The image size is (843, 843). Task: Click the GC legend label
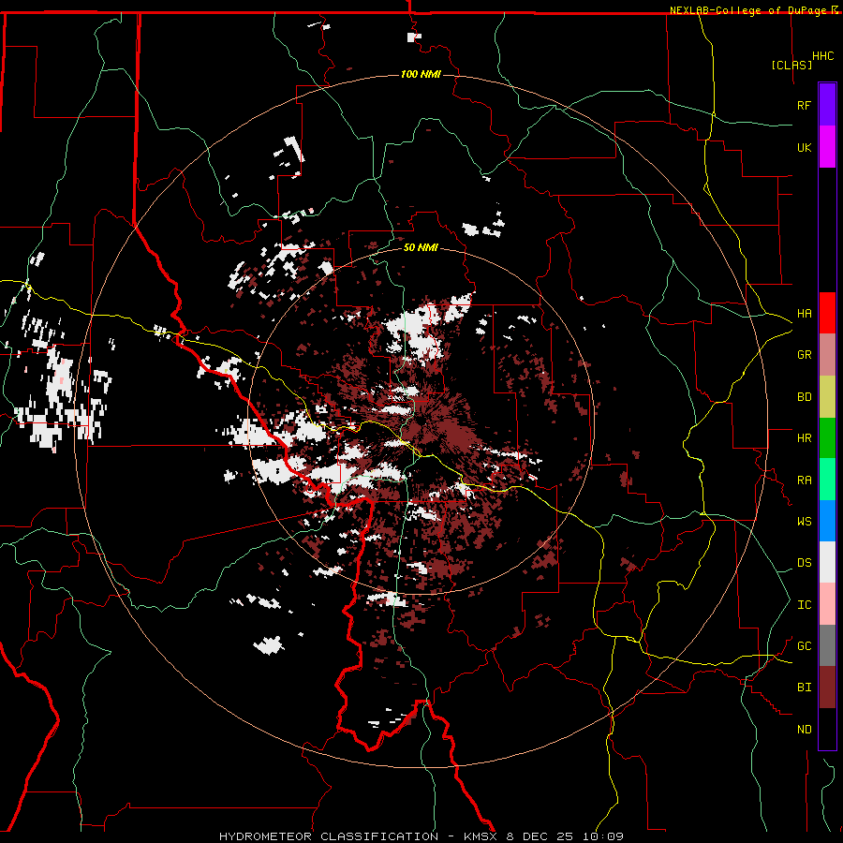pos(804,645)
